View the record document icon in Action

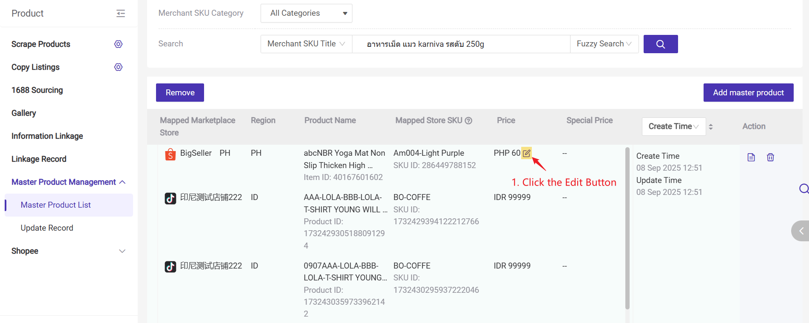pos(751,157)
